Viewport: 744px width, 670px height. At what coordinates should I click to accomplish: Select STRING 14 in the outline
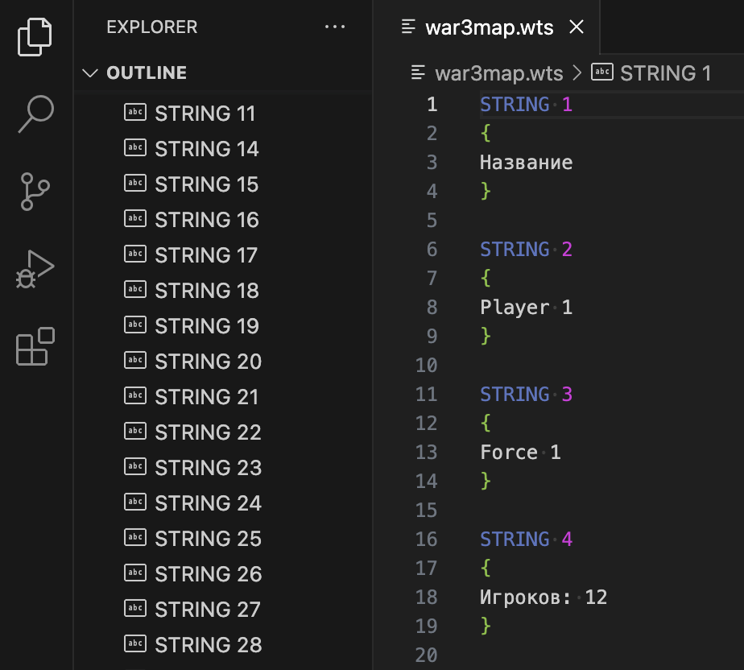coord(207,149)
